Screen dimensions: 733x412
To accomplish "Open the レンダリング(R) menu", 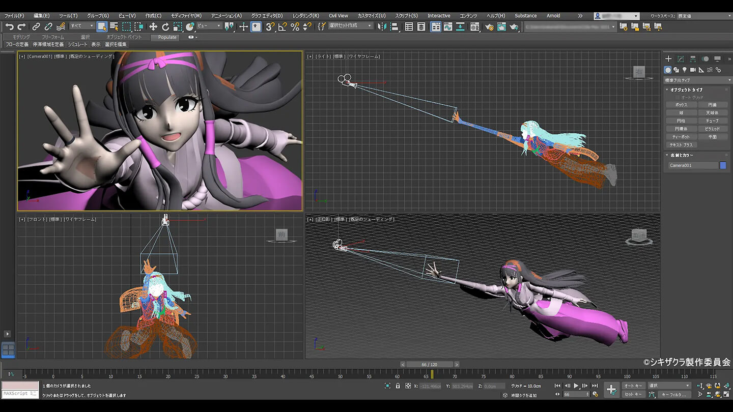I will [306, 16].
